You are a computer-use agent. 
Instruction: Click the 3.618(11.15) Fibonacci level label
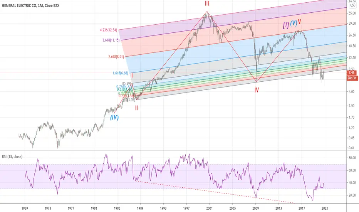coord(111,40)
